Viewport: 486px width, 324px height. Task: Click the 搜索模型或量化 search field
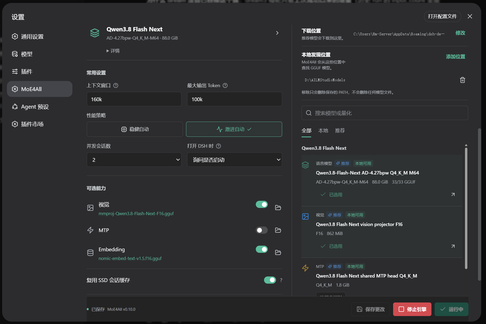point(385,113)
